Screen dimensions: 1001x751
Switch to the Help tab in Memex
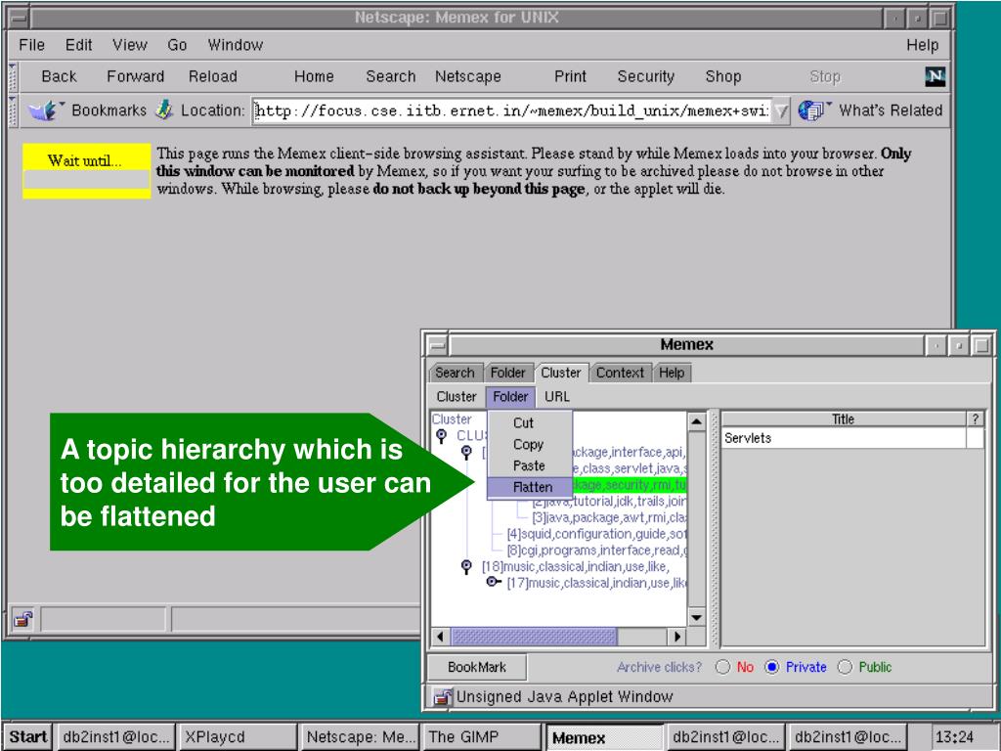672,373
